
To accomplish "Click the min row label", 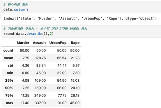I will (10, 73).
